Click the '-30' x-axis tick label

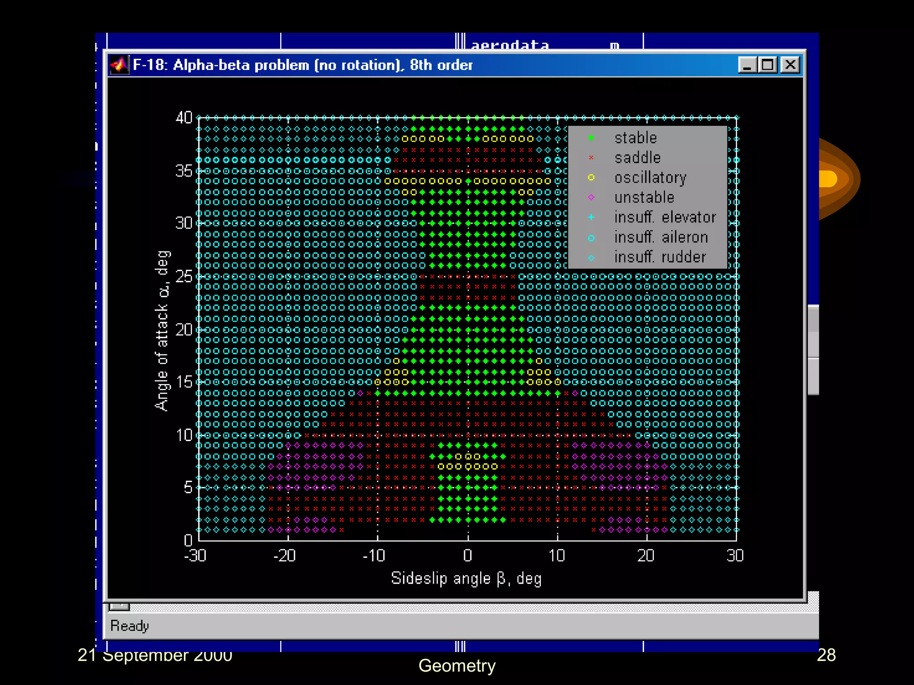[x=195, y=556]
